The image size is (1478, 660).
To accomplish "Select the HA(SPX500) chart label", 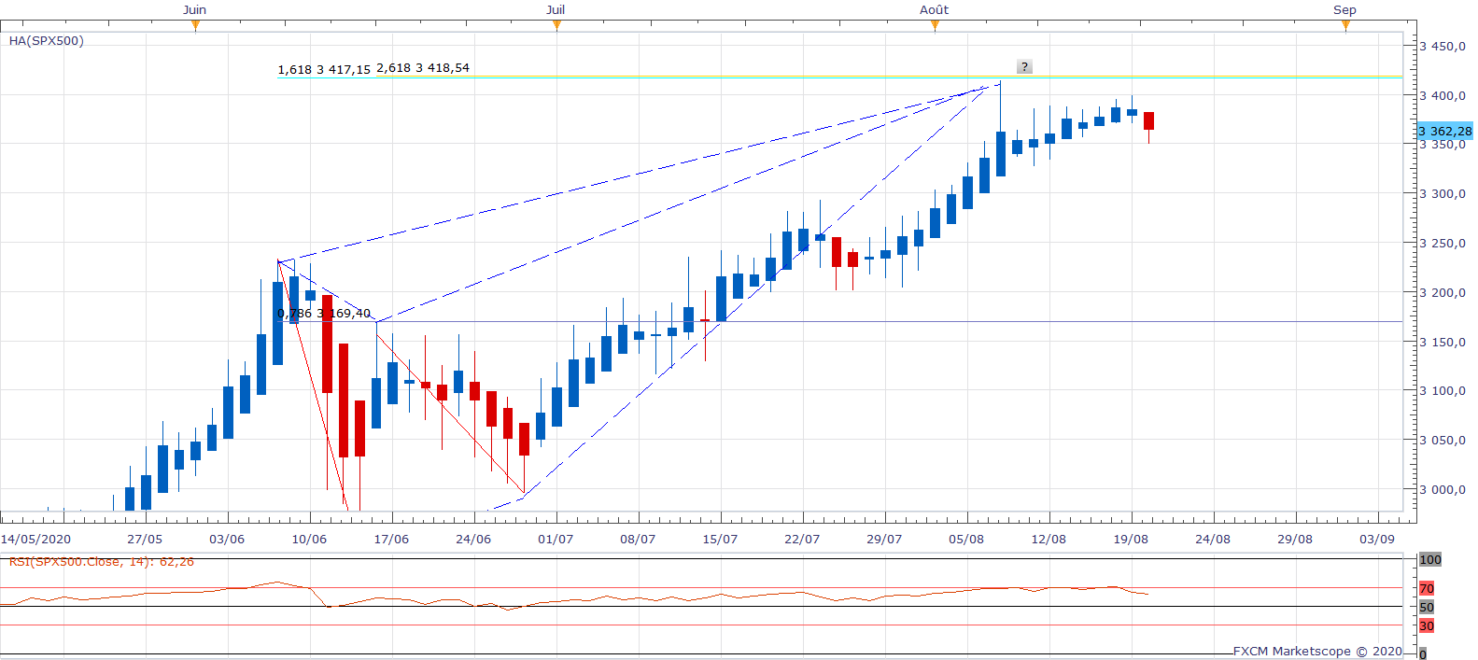I will 47,41.
